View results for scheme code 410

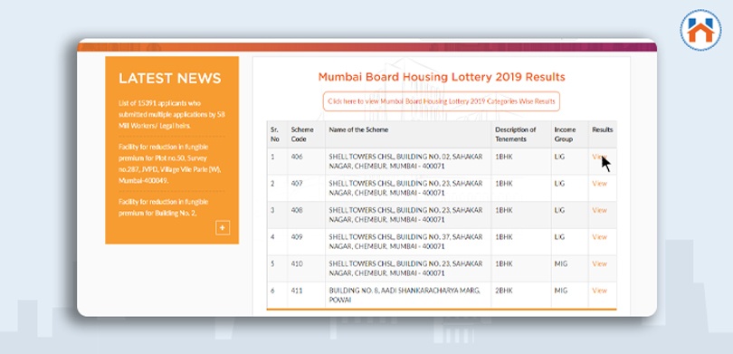[599, 263]
